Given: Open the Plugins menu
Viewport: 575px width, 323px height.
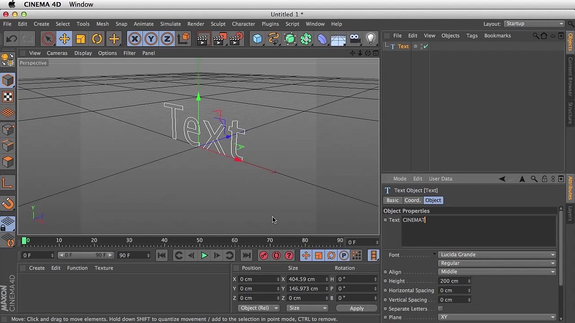Looking at the screenshot, I should pos(270,24).
